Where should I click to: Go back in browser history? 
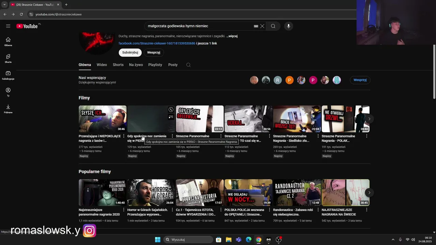(x=5, y=14)
